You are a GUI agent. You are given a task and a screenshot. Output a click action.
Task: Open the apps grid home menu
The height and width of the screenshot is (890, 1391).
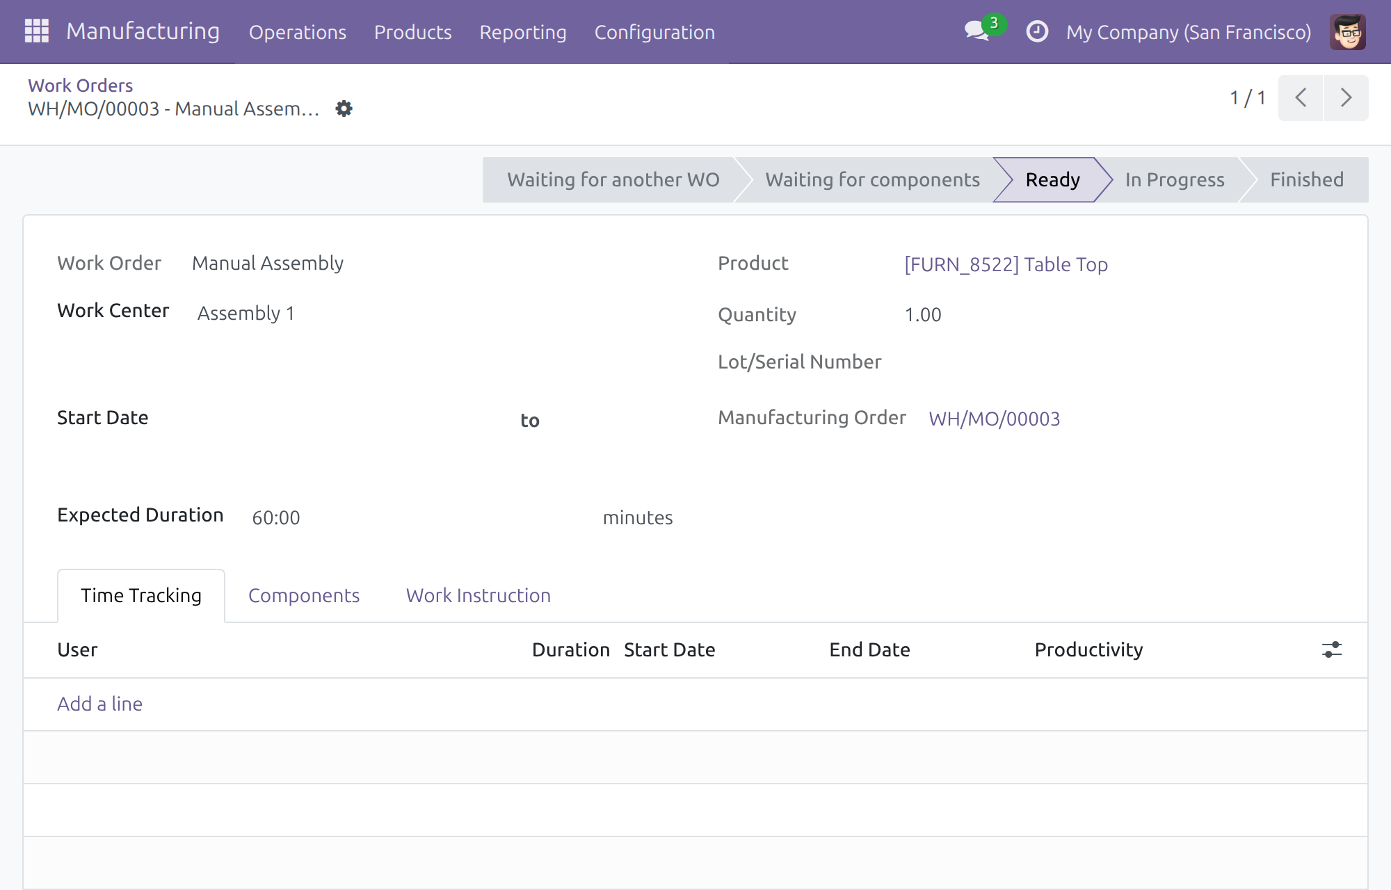coord(36,31)
